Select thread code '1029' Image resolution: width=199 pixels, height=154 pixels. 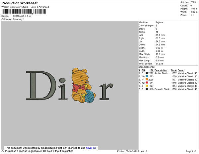tap(174, 76)
